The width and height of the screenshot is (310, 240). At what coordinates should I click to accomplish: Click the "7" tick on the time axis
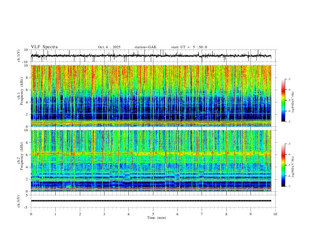click(202, 214)
